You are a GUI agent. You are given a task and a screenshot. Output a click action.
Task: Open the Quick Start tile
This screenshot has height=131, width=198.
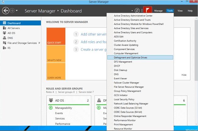56,36
